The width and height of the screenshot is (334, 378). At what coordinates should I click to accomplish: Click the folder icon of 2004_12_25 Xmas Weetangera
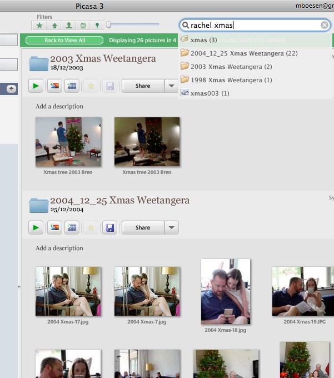pos(39,205)
